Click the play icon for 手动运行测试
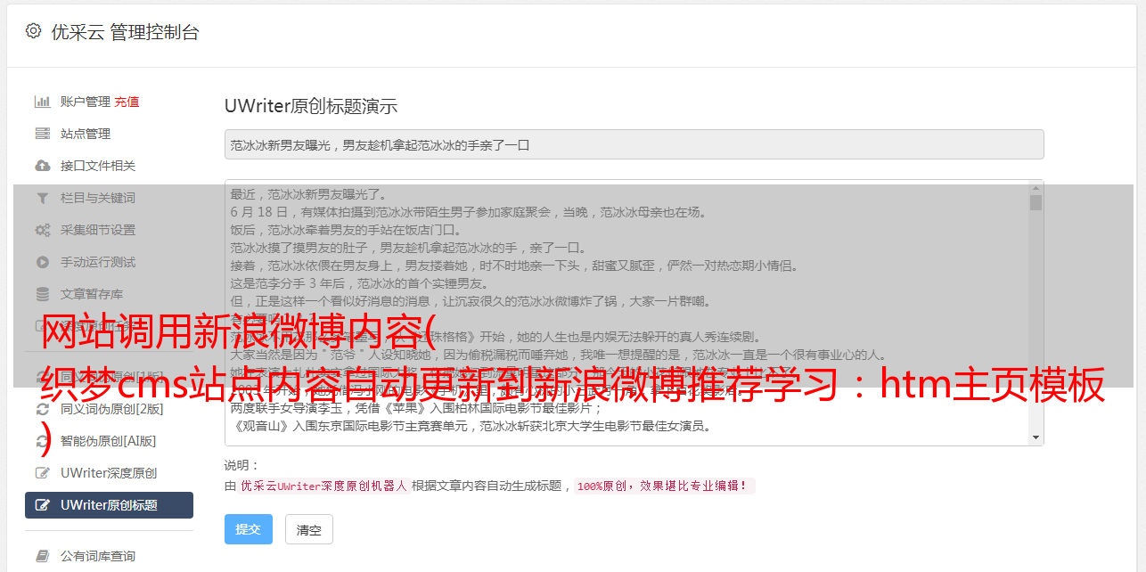Image resolution: width=1146 pixels, height=572 pixels. pyautogui.click(x=42, y=262)
